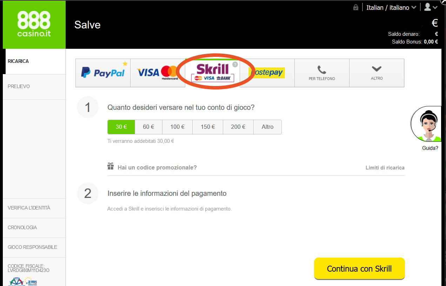Click the Continua con Skrill button
The height and width of the screenshot is (286, 446).
pyautogui.click(x=359, y=269)
